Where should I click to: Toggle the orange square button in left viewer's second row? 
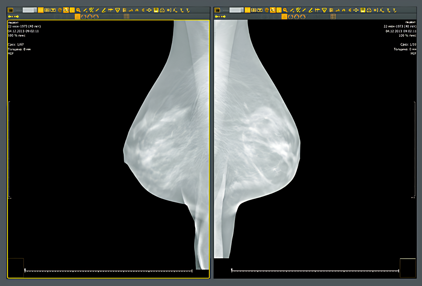(x=77, y=17)
